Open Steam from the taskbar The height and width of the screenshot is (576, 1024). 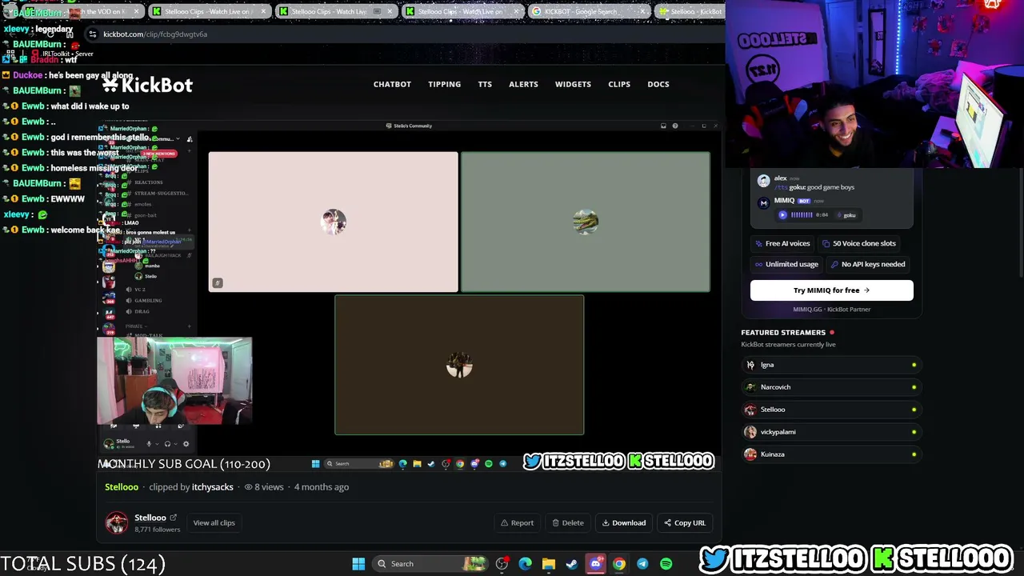(x=572, y=564)
